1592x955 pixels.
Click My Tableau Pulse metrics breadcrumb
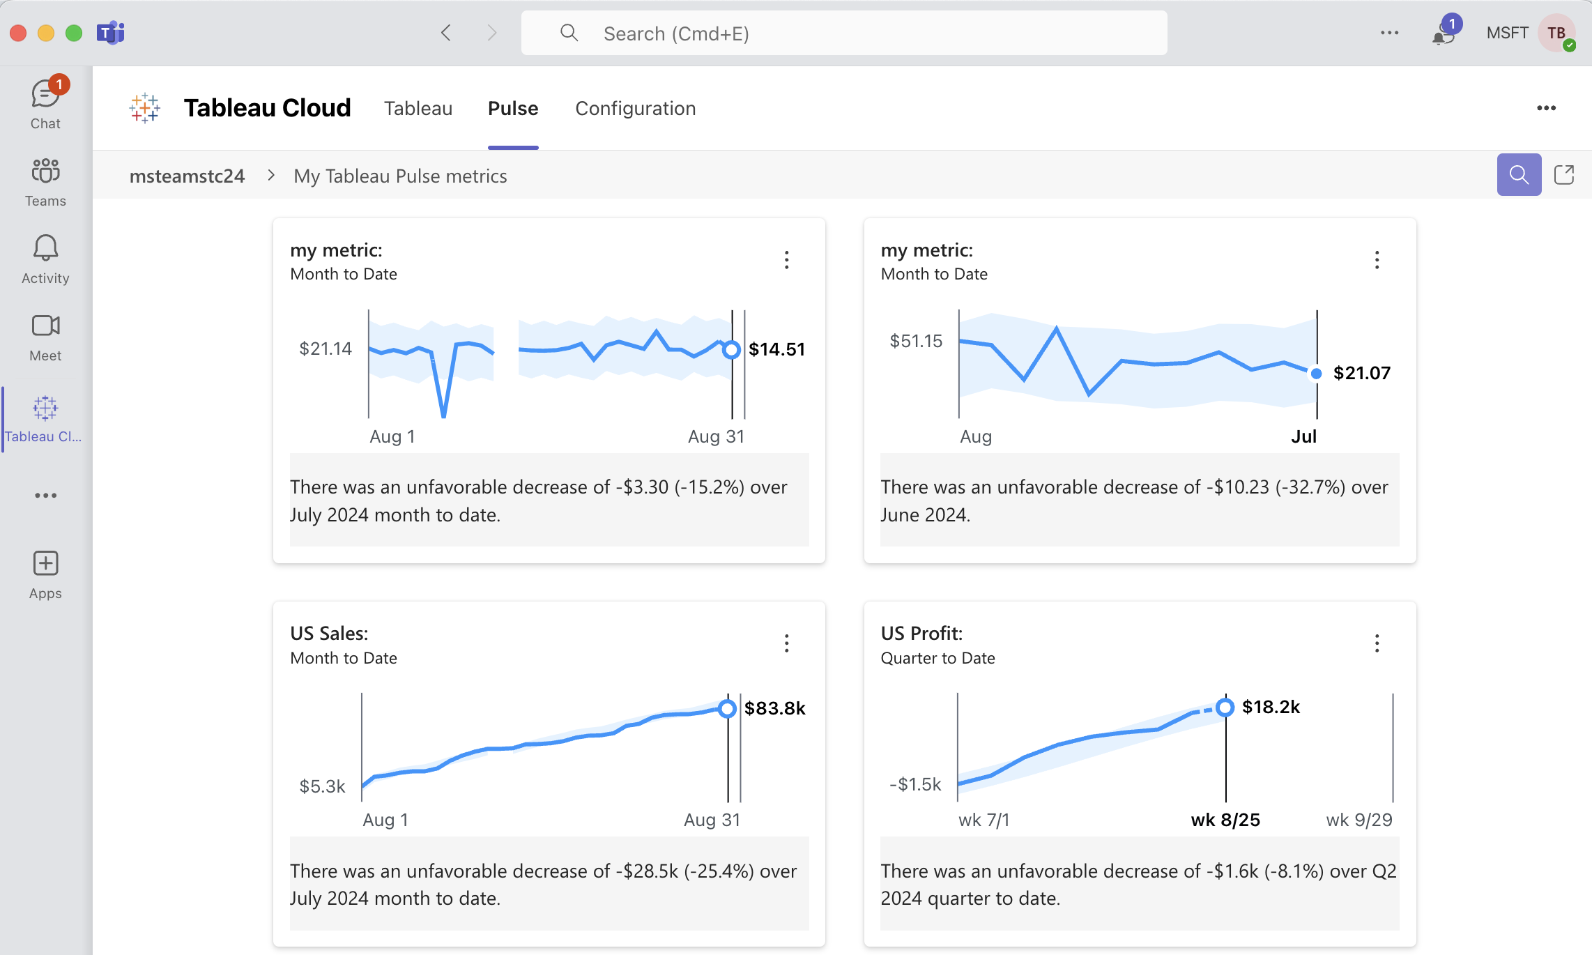tap(400, 176)
